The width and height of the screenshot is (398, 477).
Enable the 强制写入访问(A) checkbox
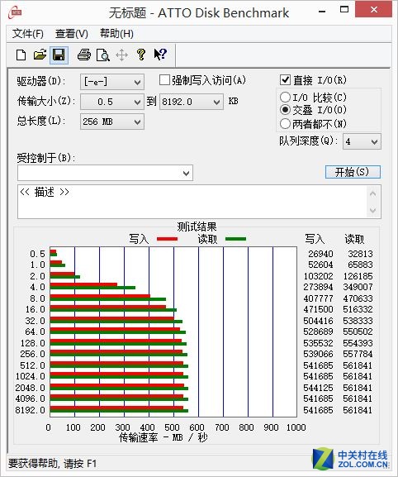(164, 80)
